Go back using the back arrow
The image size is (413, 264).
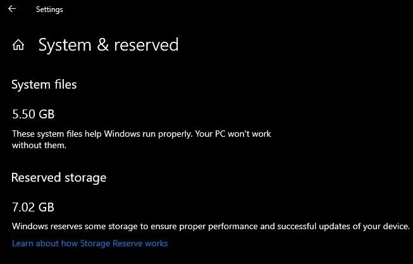click(12, 9)
